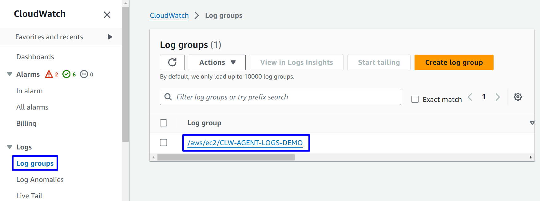Click the green OK alarms icon
This screenshot has height=201, width=540.
tap(66, 74)
